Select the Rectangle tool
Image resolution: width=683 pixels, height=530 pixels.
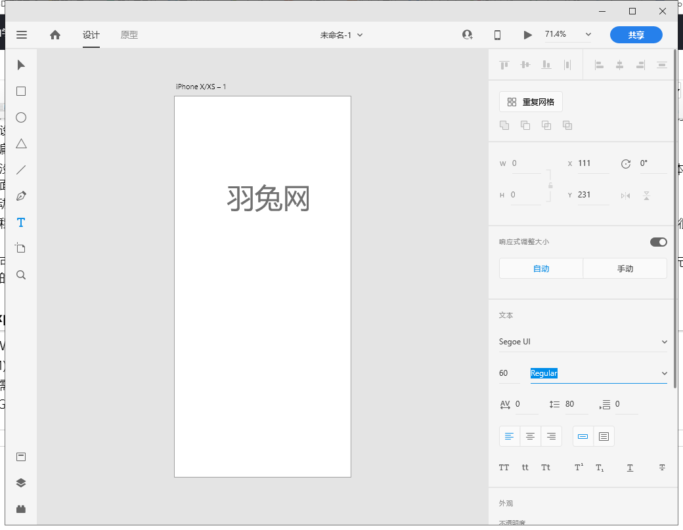(x=21, y=91)
